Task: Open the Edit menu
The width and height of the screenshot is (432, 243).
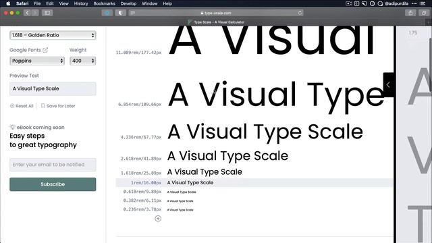Action: coord(50,3)
